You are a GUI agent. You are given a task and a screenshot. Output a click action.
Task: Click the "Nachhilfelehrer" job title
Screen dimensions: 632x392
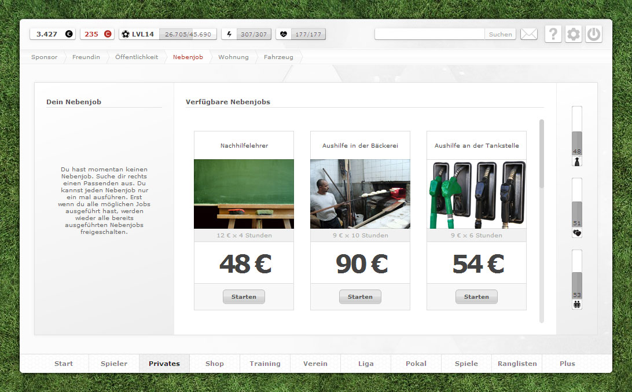tap(244, 145)
